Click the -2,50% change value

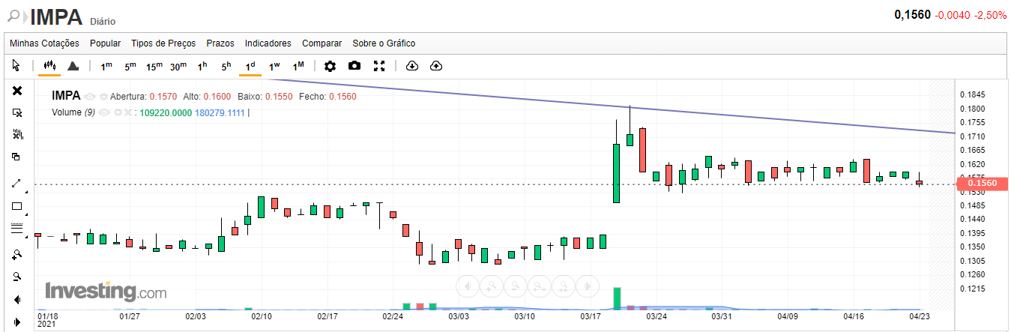coord(990,15)
